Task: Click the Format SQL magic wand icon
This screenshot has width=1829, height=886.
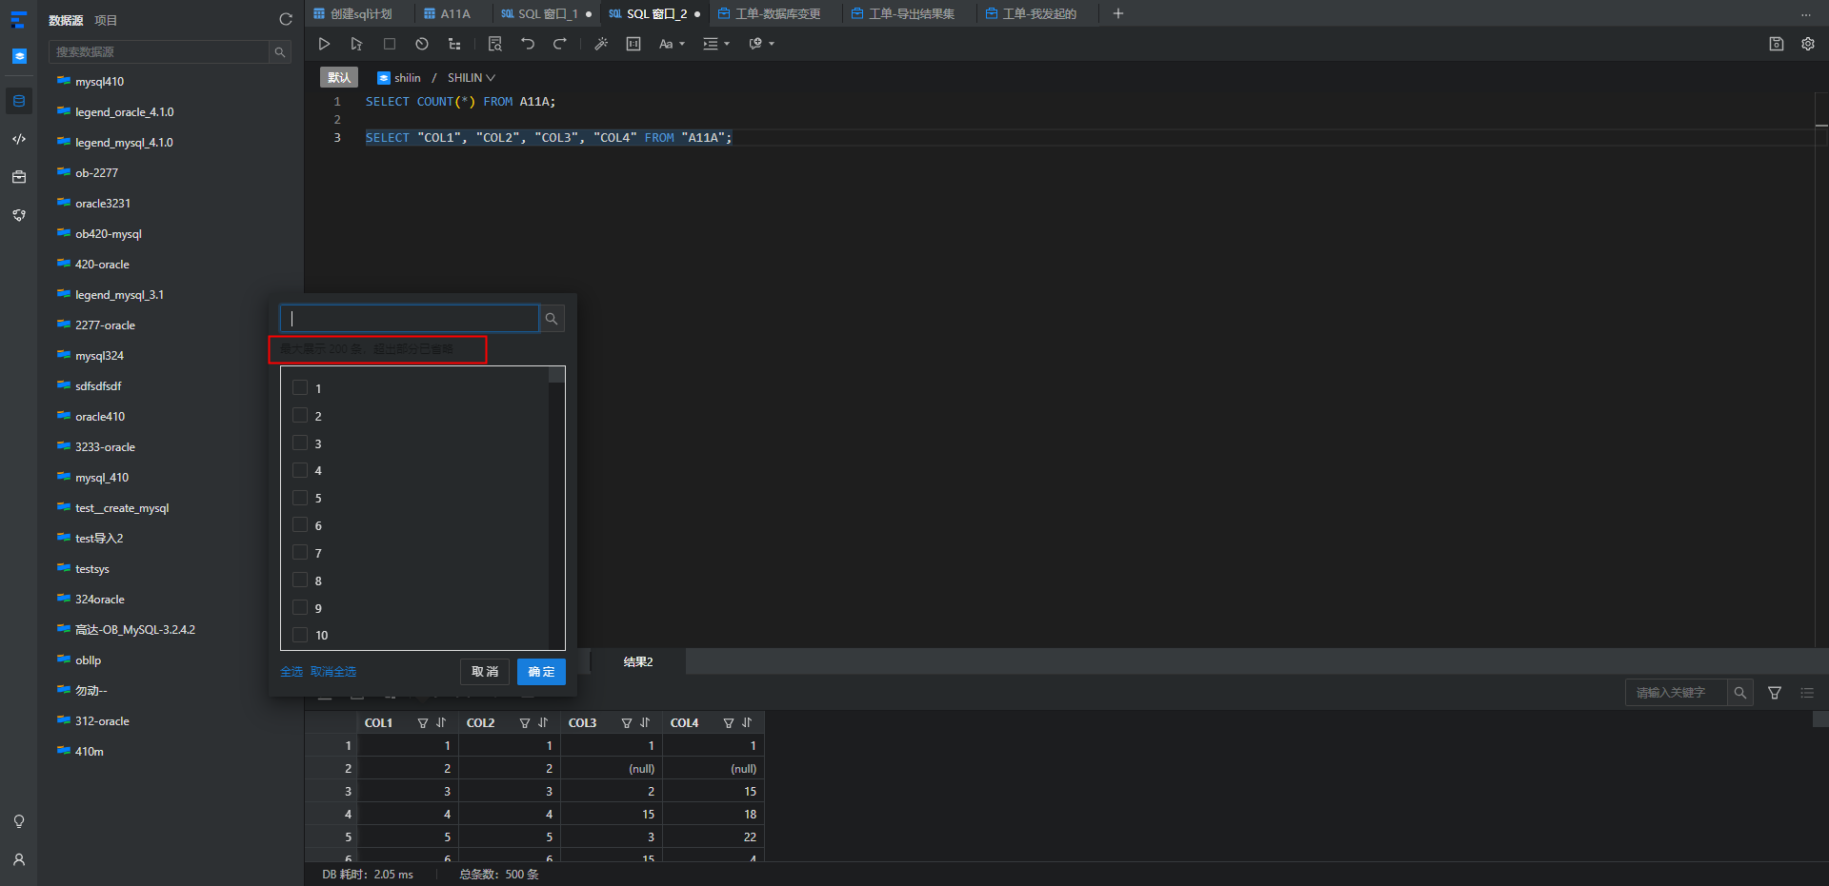Action: pos(601,44)
